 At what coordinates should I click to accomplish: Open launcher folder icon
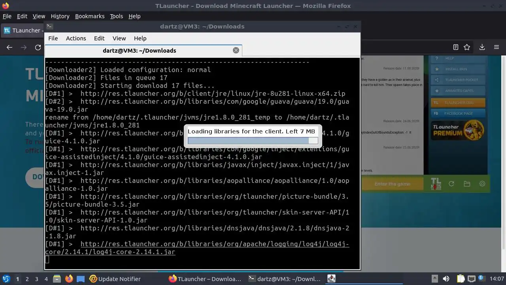(467, 184)
